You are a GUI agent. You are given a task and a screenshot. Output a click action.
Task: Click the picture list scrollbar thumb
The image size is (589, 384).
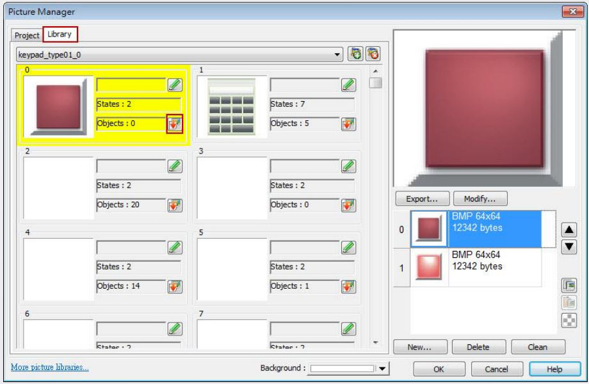click(x=375, y=83)
